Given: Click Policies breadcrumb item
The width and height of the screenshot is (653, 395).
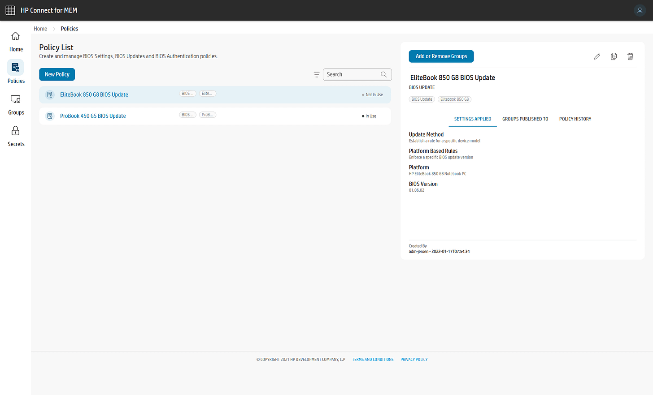Looking at the screenshot, I should pos(70,29).
